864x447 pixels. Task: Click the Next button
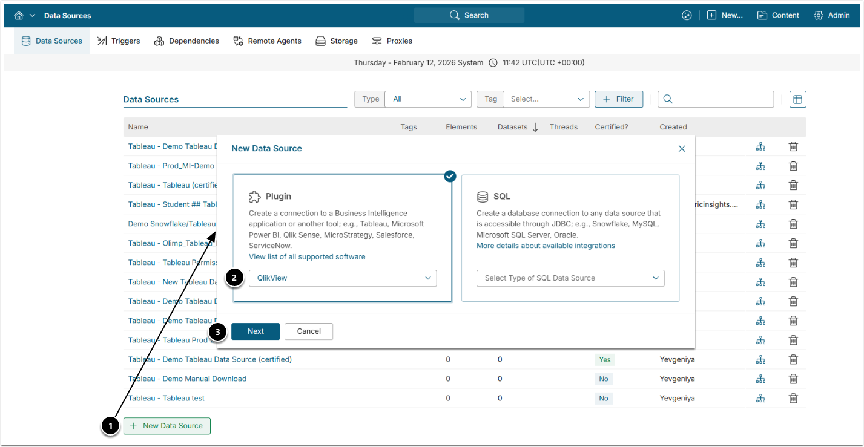tap(255, 331)
